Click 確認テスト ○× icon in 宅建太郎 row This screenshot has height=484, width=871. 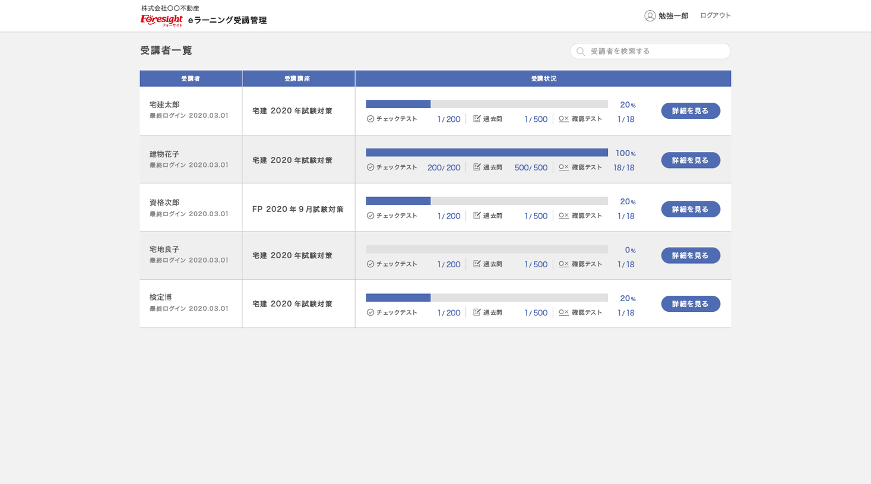(x=563, y=119)
